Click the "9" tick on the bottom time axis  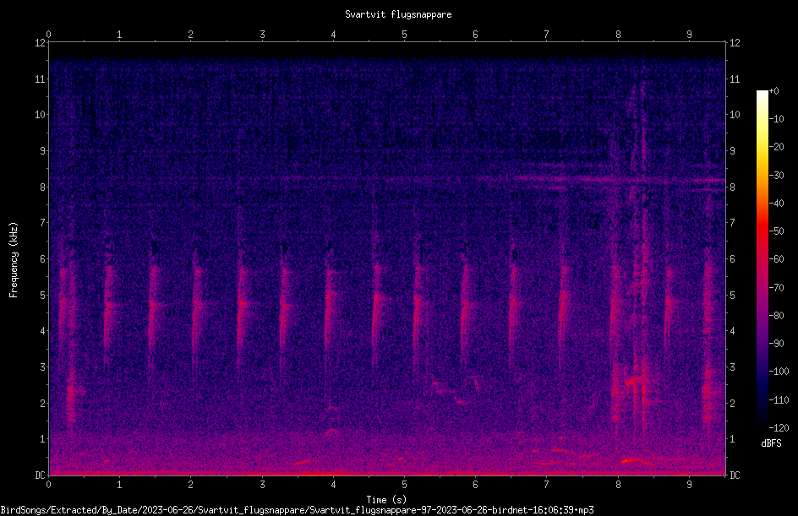[x=689, y=485]
